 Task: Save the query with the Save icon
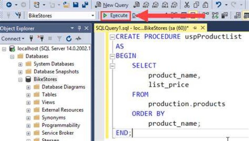click(x=76, y=5)
